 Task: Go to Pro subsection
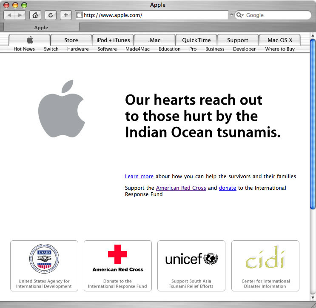(x=193, y=49)
